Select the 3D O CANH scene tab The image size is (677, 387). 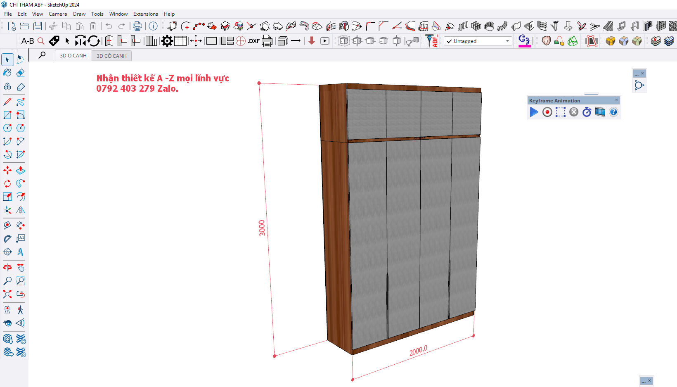[x=73, y=56]
